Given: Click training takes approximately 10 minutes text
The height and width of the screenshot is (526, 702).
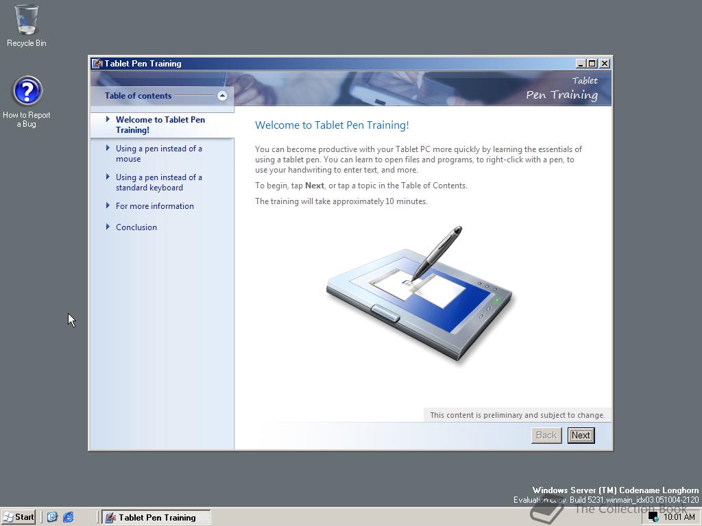Looking at the screenshot, I should pyautogui.click(x=341, y=201).
